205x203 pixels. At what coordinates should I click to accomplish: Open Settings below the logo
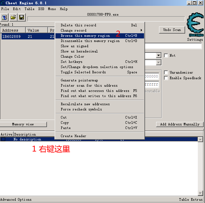pyautogui.click(x=195, y=39)
